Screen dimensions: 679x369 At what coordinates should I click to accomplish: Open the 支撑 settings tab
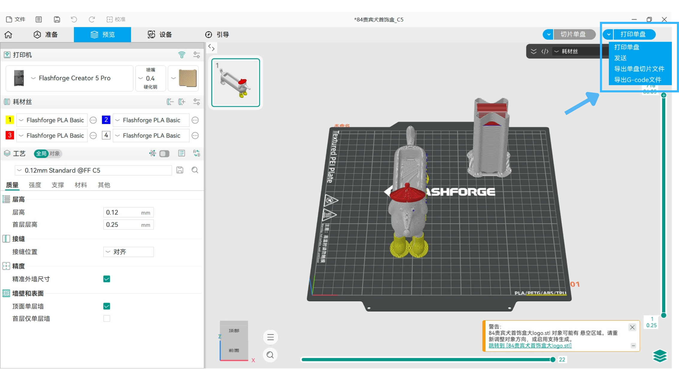tap(58, 185)
